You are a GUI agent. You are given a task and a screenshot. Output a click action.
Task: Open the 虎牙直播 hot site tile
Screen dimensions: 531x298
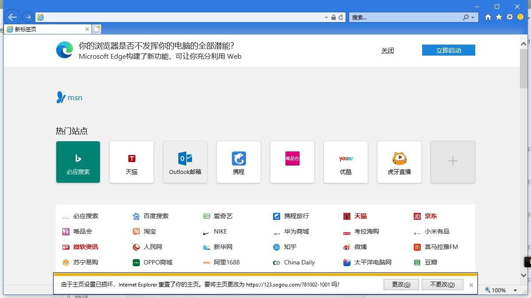tap(399, 162)
